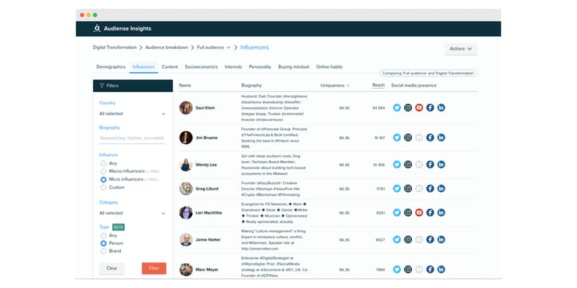Switch to the Demographics tab
Image resolution: width=577 pixels, height=288 pixels.
click(111, 67)
